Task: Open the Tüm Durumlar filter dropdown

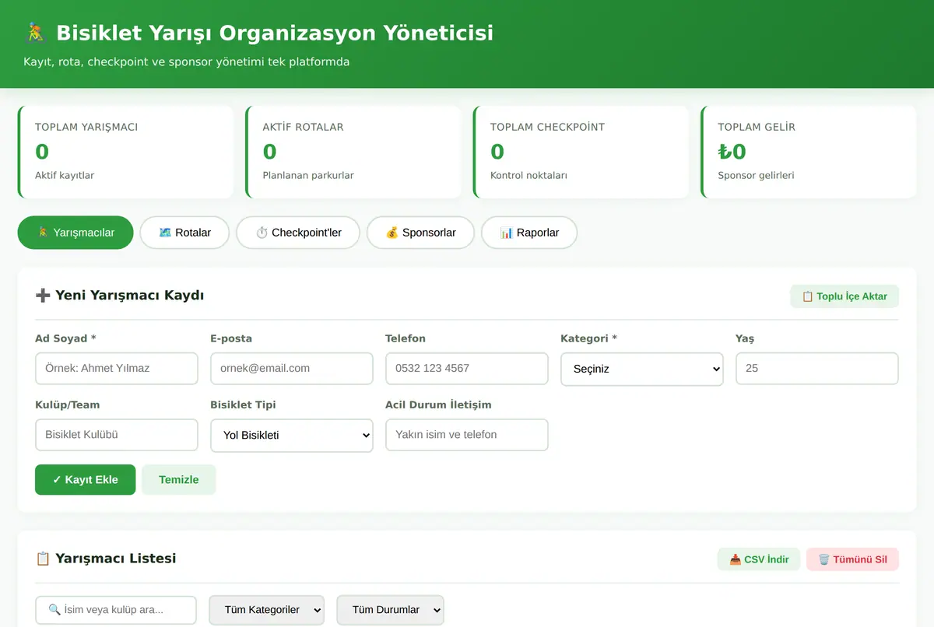Action: (x=391, y=610)
